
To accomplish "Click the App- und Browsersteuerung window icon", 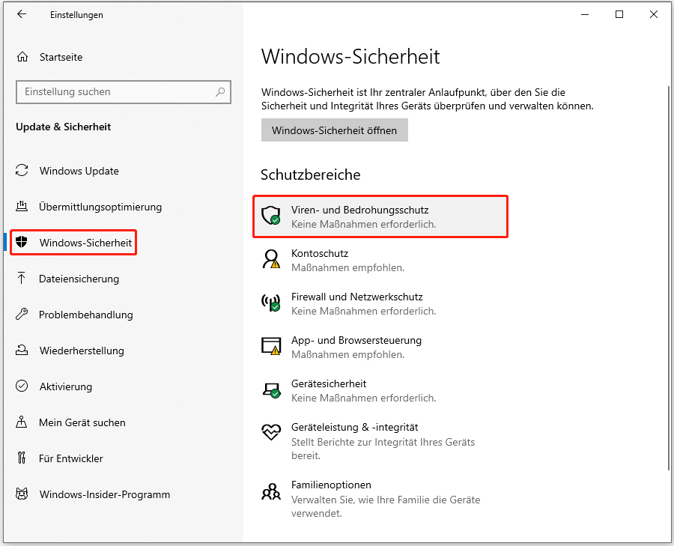I will point(271,346).
